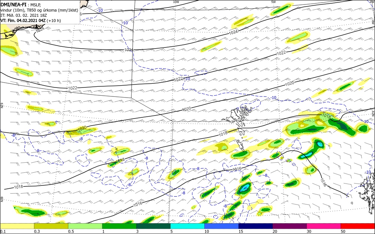
Task: Click the "DMI/NEA-FI" title text
Action: (13, 4)
